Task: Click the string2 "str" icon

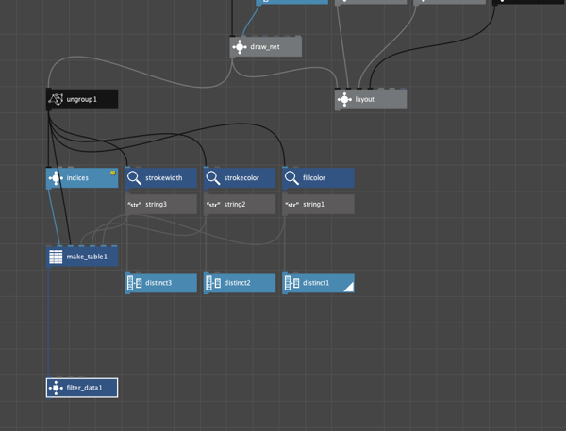Action: 213,205
